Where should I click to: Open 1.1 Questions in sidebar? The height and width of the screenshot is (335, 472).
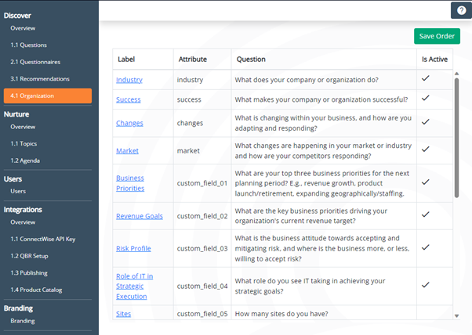[x=28, y=45]
